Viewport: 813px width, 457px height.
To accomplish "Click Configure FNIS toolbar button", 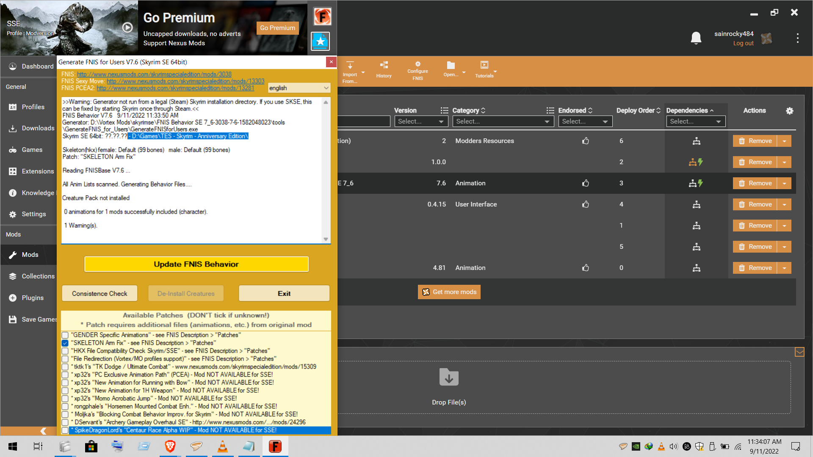I will point(418,71).
